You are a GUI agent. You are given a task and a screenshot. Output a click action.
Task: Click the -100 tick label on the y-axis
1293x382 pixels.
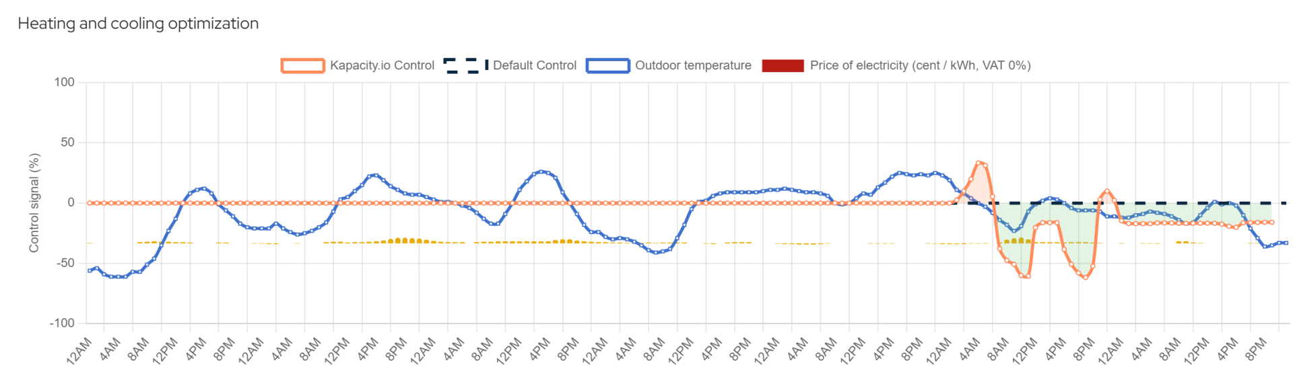62,323
